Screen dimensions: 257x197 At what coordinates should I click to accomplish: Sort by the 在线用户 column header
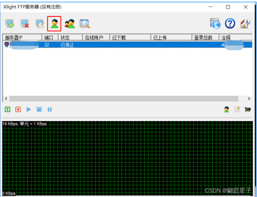[96, 38]
